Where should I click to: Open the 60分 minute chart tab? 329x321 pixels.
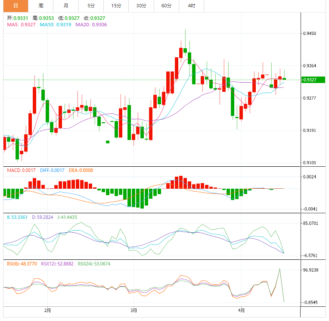click(x=166, y=6)
